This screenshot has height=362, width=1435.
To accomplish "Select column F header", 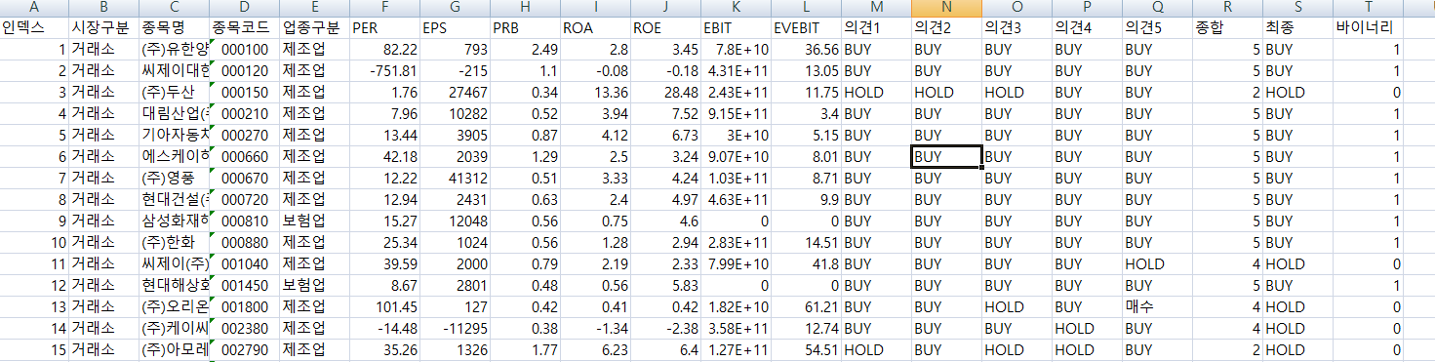I will point(386,8).
